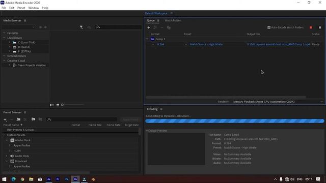Select the Default Workspace label
Image resolution: width=326 pixels, height=183 pixels.
point(156,13)
